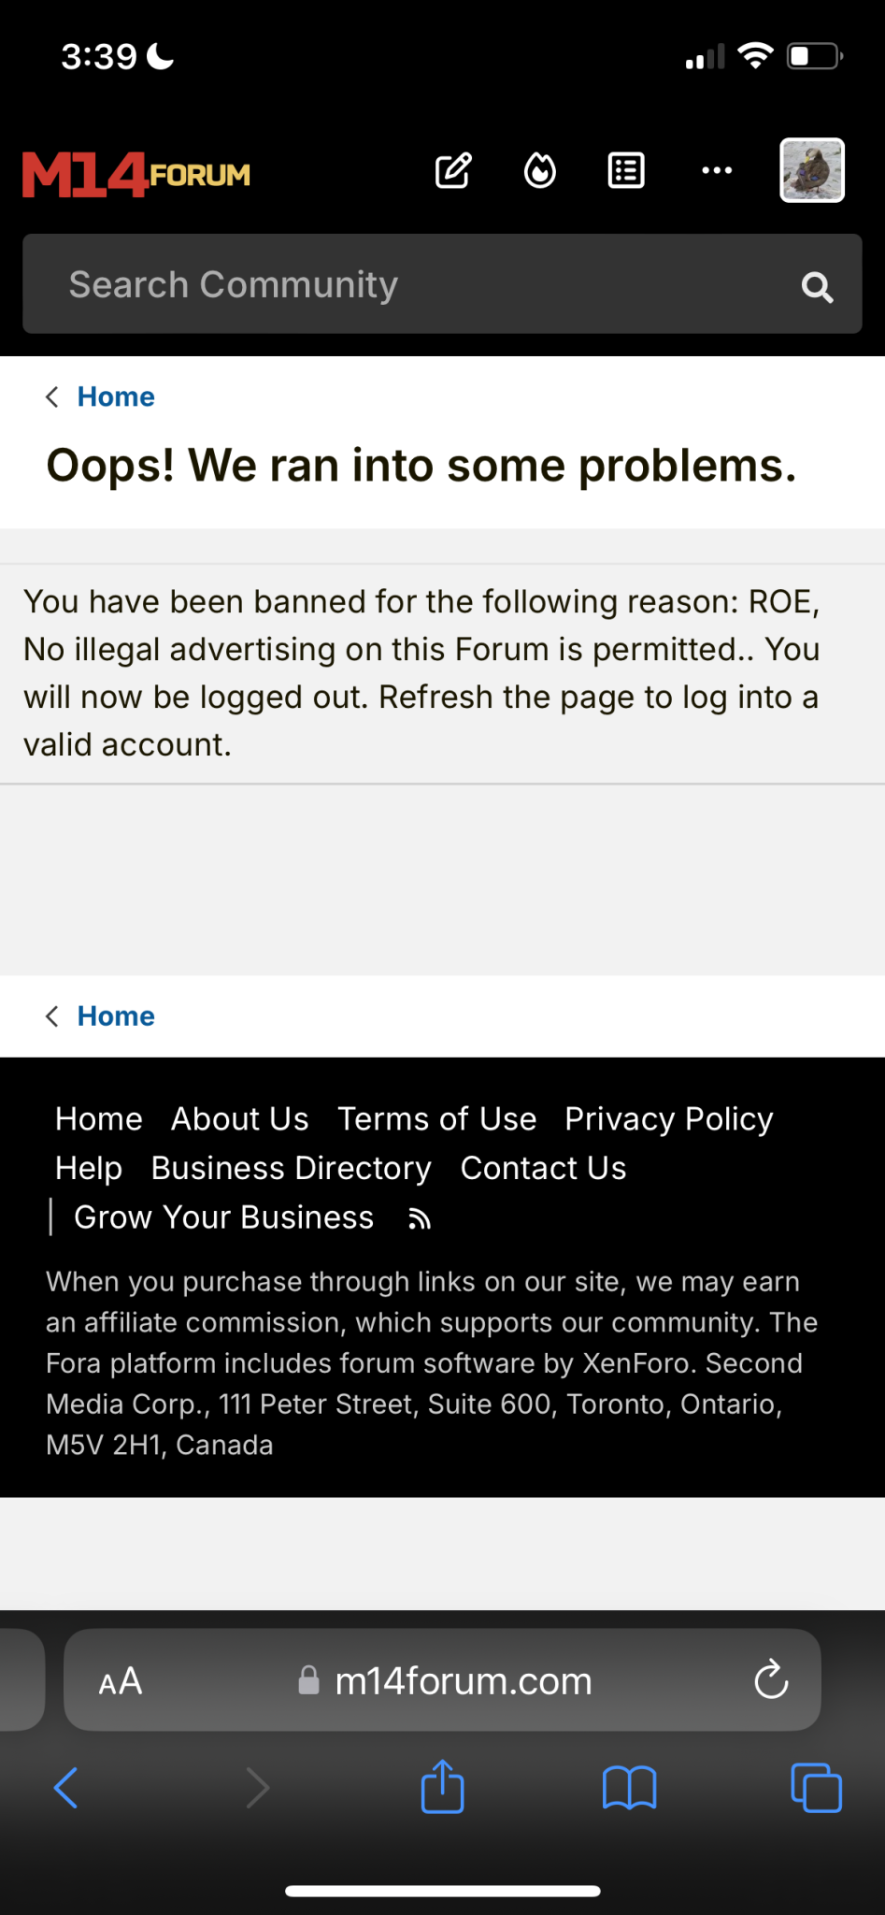885x1915 pixels.
Task: Follow the bottom Home breadcrumb link
Action: pyautogui.click(x=116, y=1016)
